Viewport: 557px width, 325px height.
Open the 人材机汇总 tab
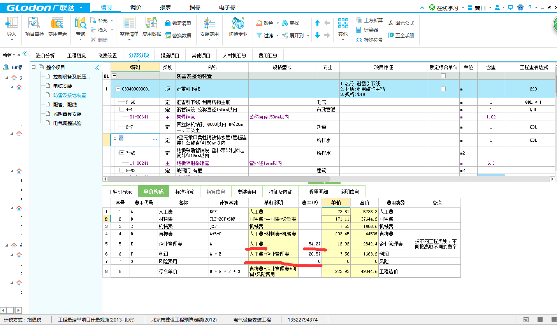point(234,56)
